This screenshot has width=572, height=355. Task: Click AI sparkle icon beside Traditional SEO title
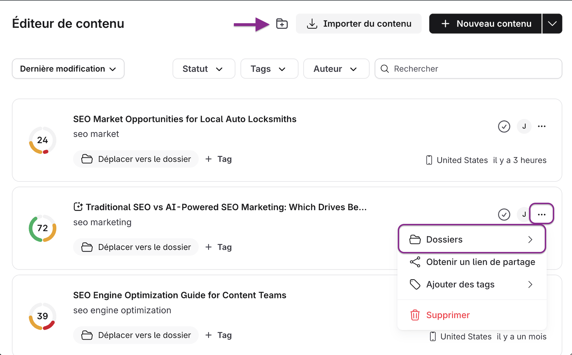78,206
